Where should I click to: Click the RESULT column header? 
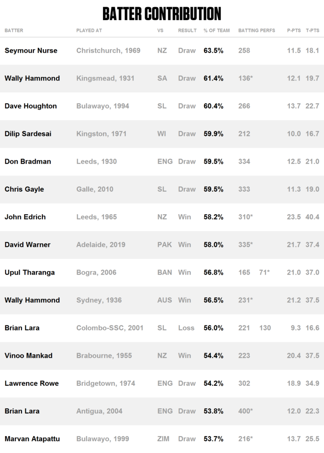click(x=187, y=30)
